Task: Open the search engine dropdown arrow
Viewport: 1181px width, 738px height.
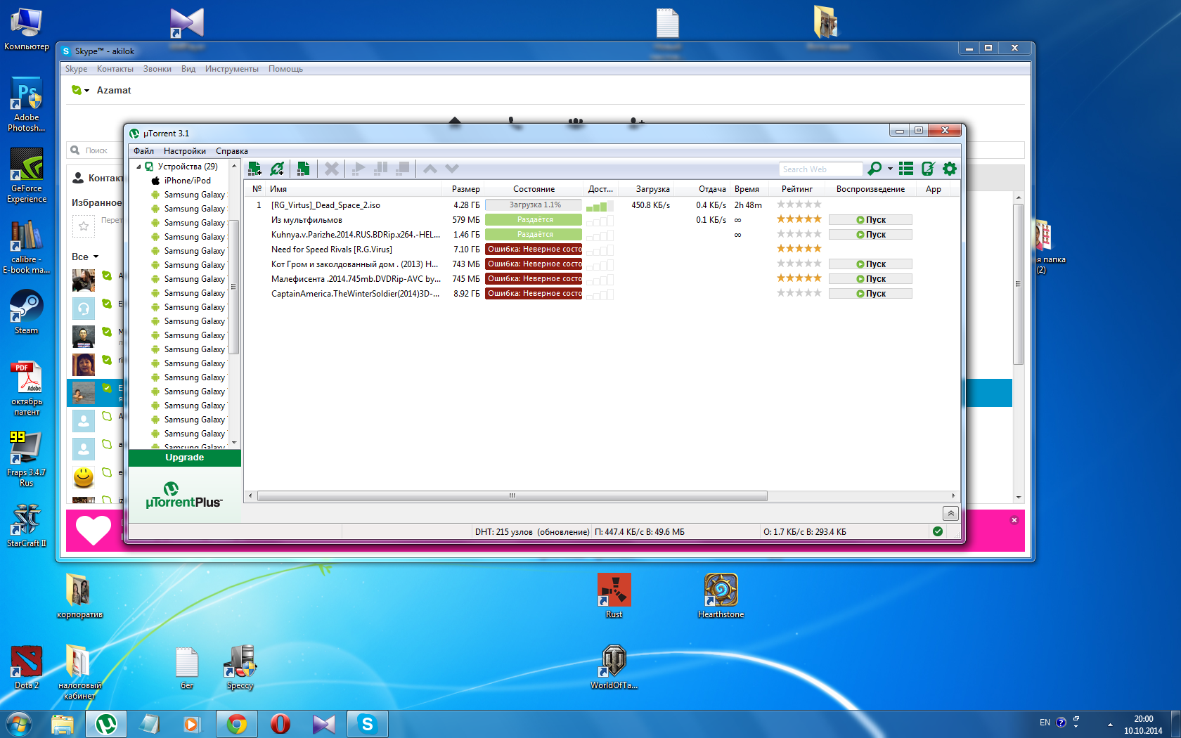Action: (x=890, y=169)
